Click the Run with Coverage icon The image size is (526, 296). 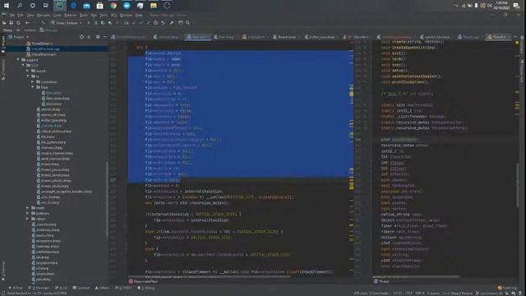pos(103,23)
